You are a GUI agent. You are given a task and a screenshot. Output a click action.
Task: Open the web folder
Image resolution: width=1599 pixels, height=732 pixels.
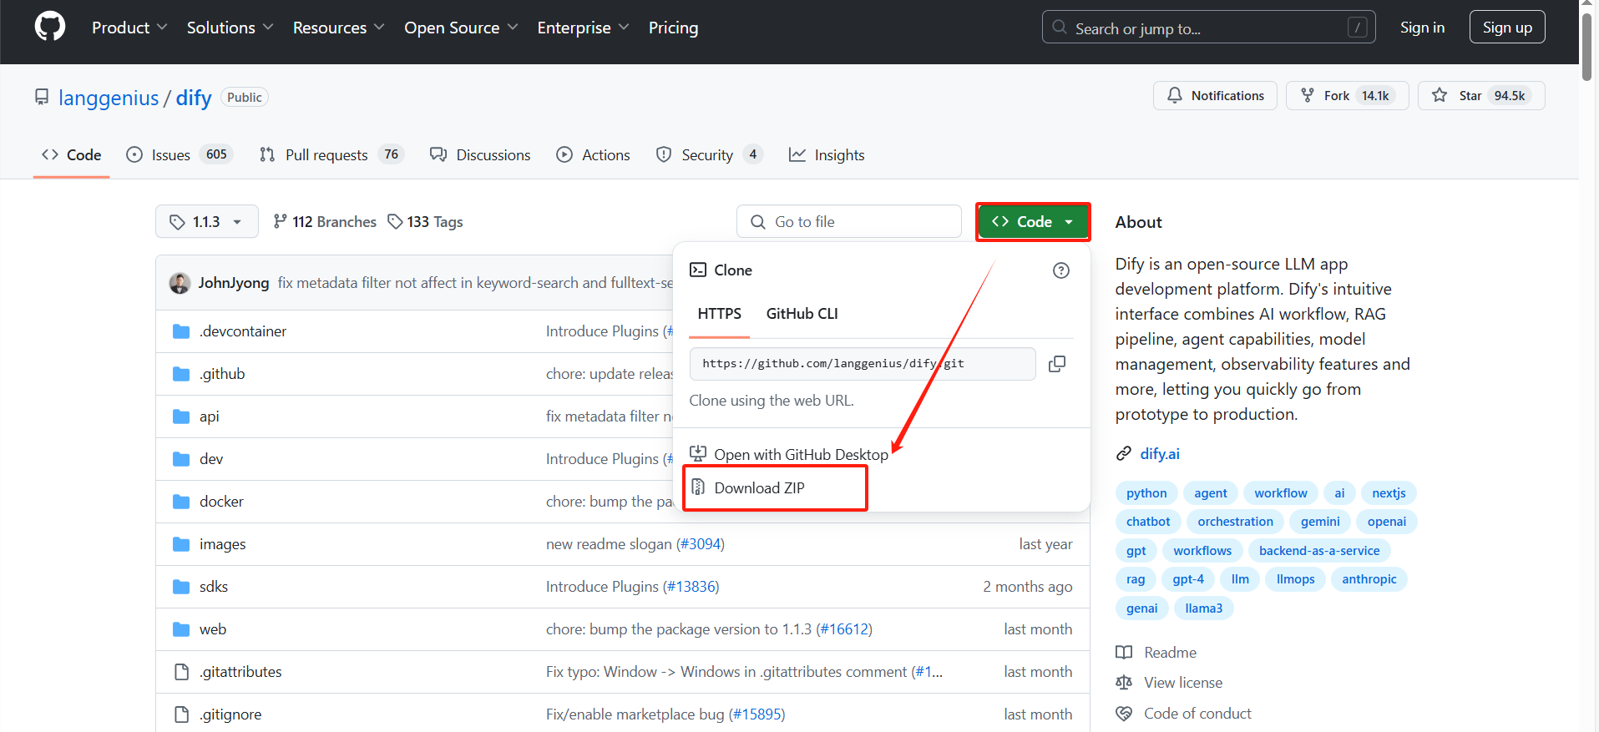click(212, 629)
